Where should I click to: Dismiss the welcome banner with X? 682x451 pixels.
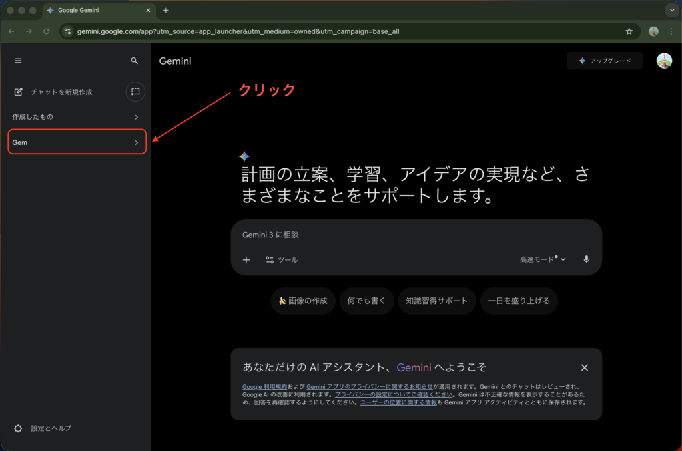pos(584,367)
